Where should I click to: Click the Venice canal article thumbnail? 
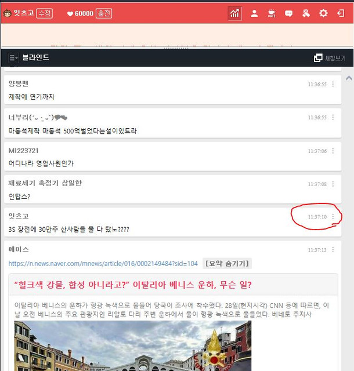(x=133, y=345)
